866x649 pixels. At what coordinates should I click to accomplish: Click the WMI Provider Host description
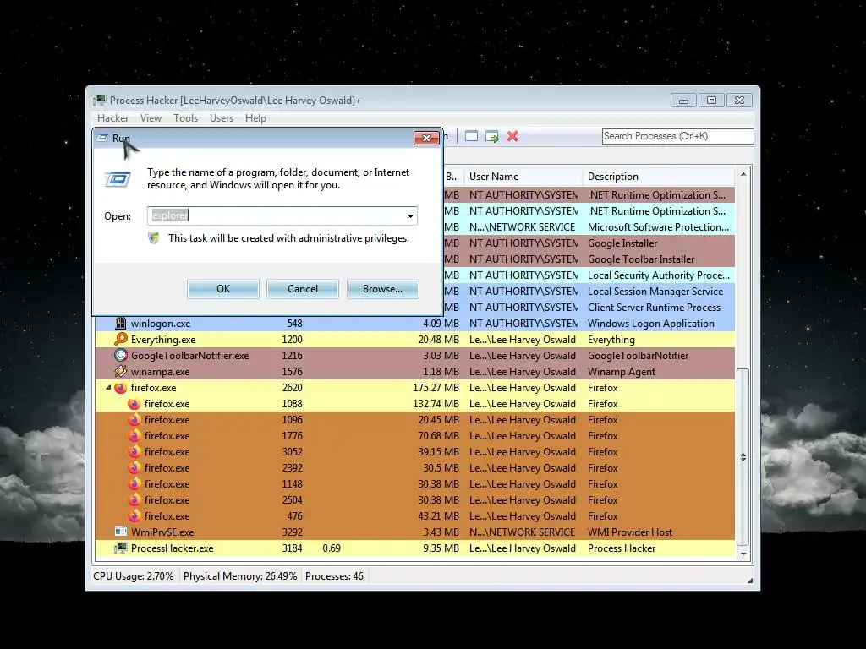(629, 532)
